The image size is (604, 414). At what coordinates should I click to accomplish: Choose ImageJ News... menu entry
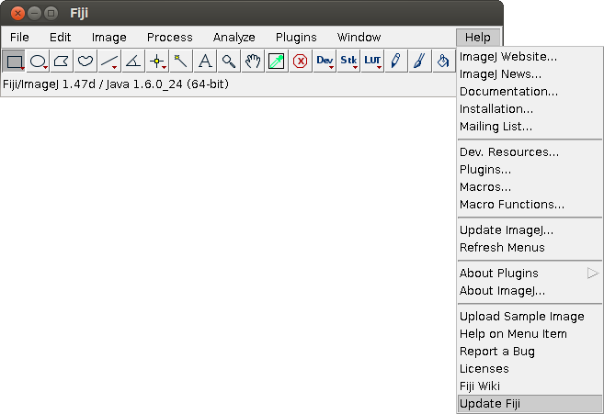click(x=530, y=73)
